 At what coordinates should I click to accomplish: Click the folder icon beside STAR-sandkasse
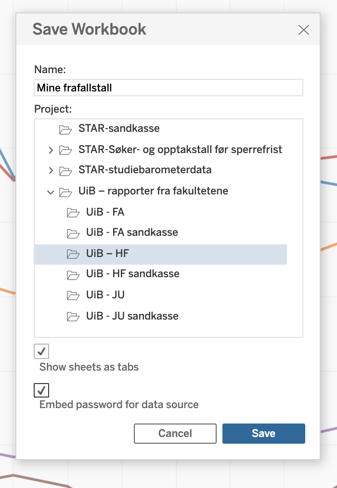click(65, 129)
